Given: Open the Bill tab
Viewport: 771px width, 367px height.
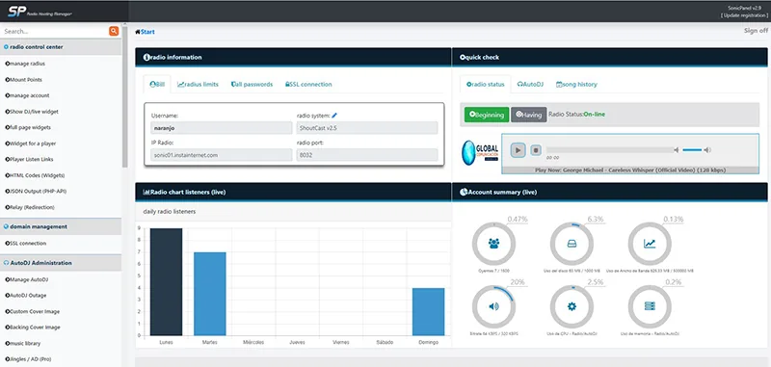Looking at the screenshot, I should pos(157,85).
